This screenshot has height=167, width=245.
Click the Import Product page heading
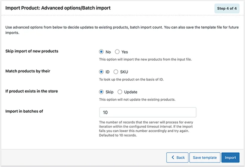click(x=58, y=8)
